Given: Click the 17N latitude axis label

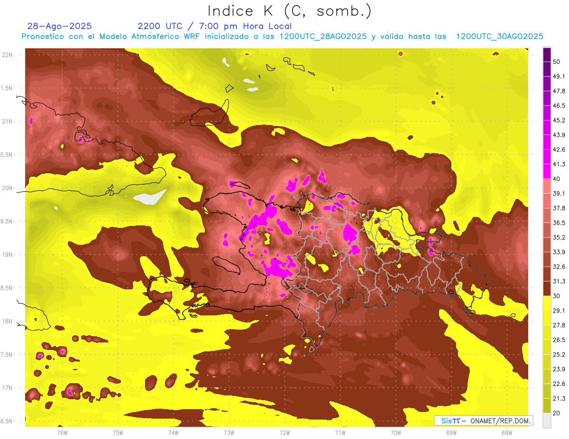Looking at the screenshot, I should (7, 388).
